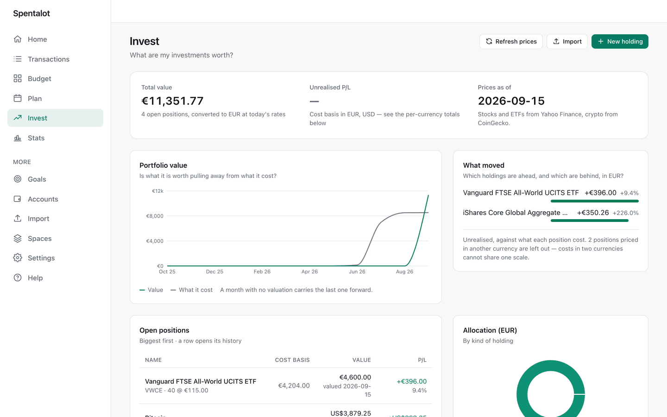The height and width of the screenshot is (417, 667).
Task: Click the Unrealised P/L label
Action: (330, 88)
